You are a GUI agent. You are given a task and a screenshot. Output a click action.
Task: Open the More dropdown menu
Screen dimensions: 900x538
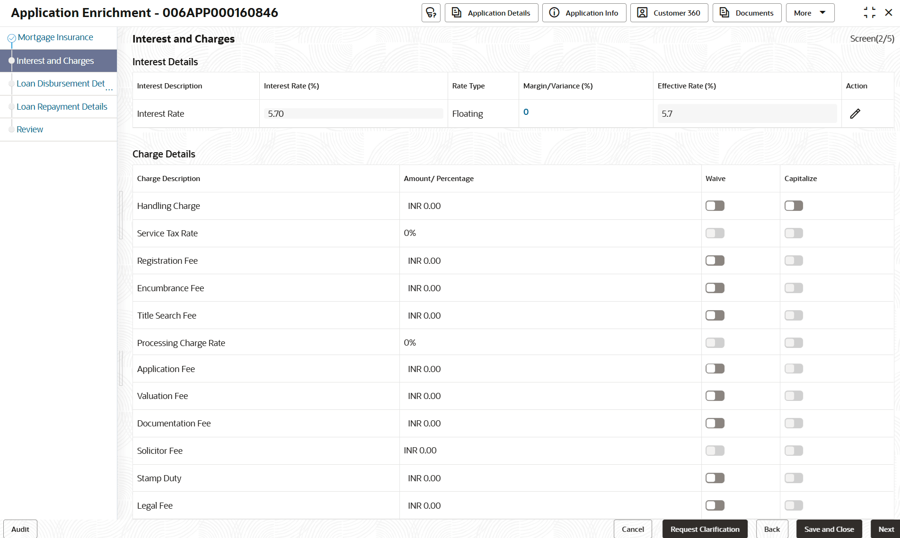(x=810, y=13)
